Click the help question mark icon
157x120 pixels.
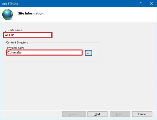pos(141,4)
